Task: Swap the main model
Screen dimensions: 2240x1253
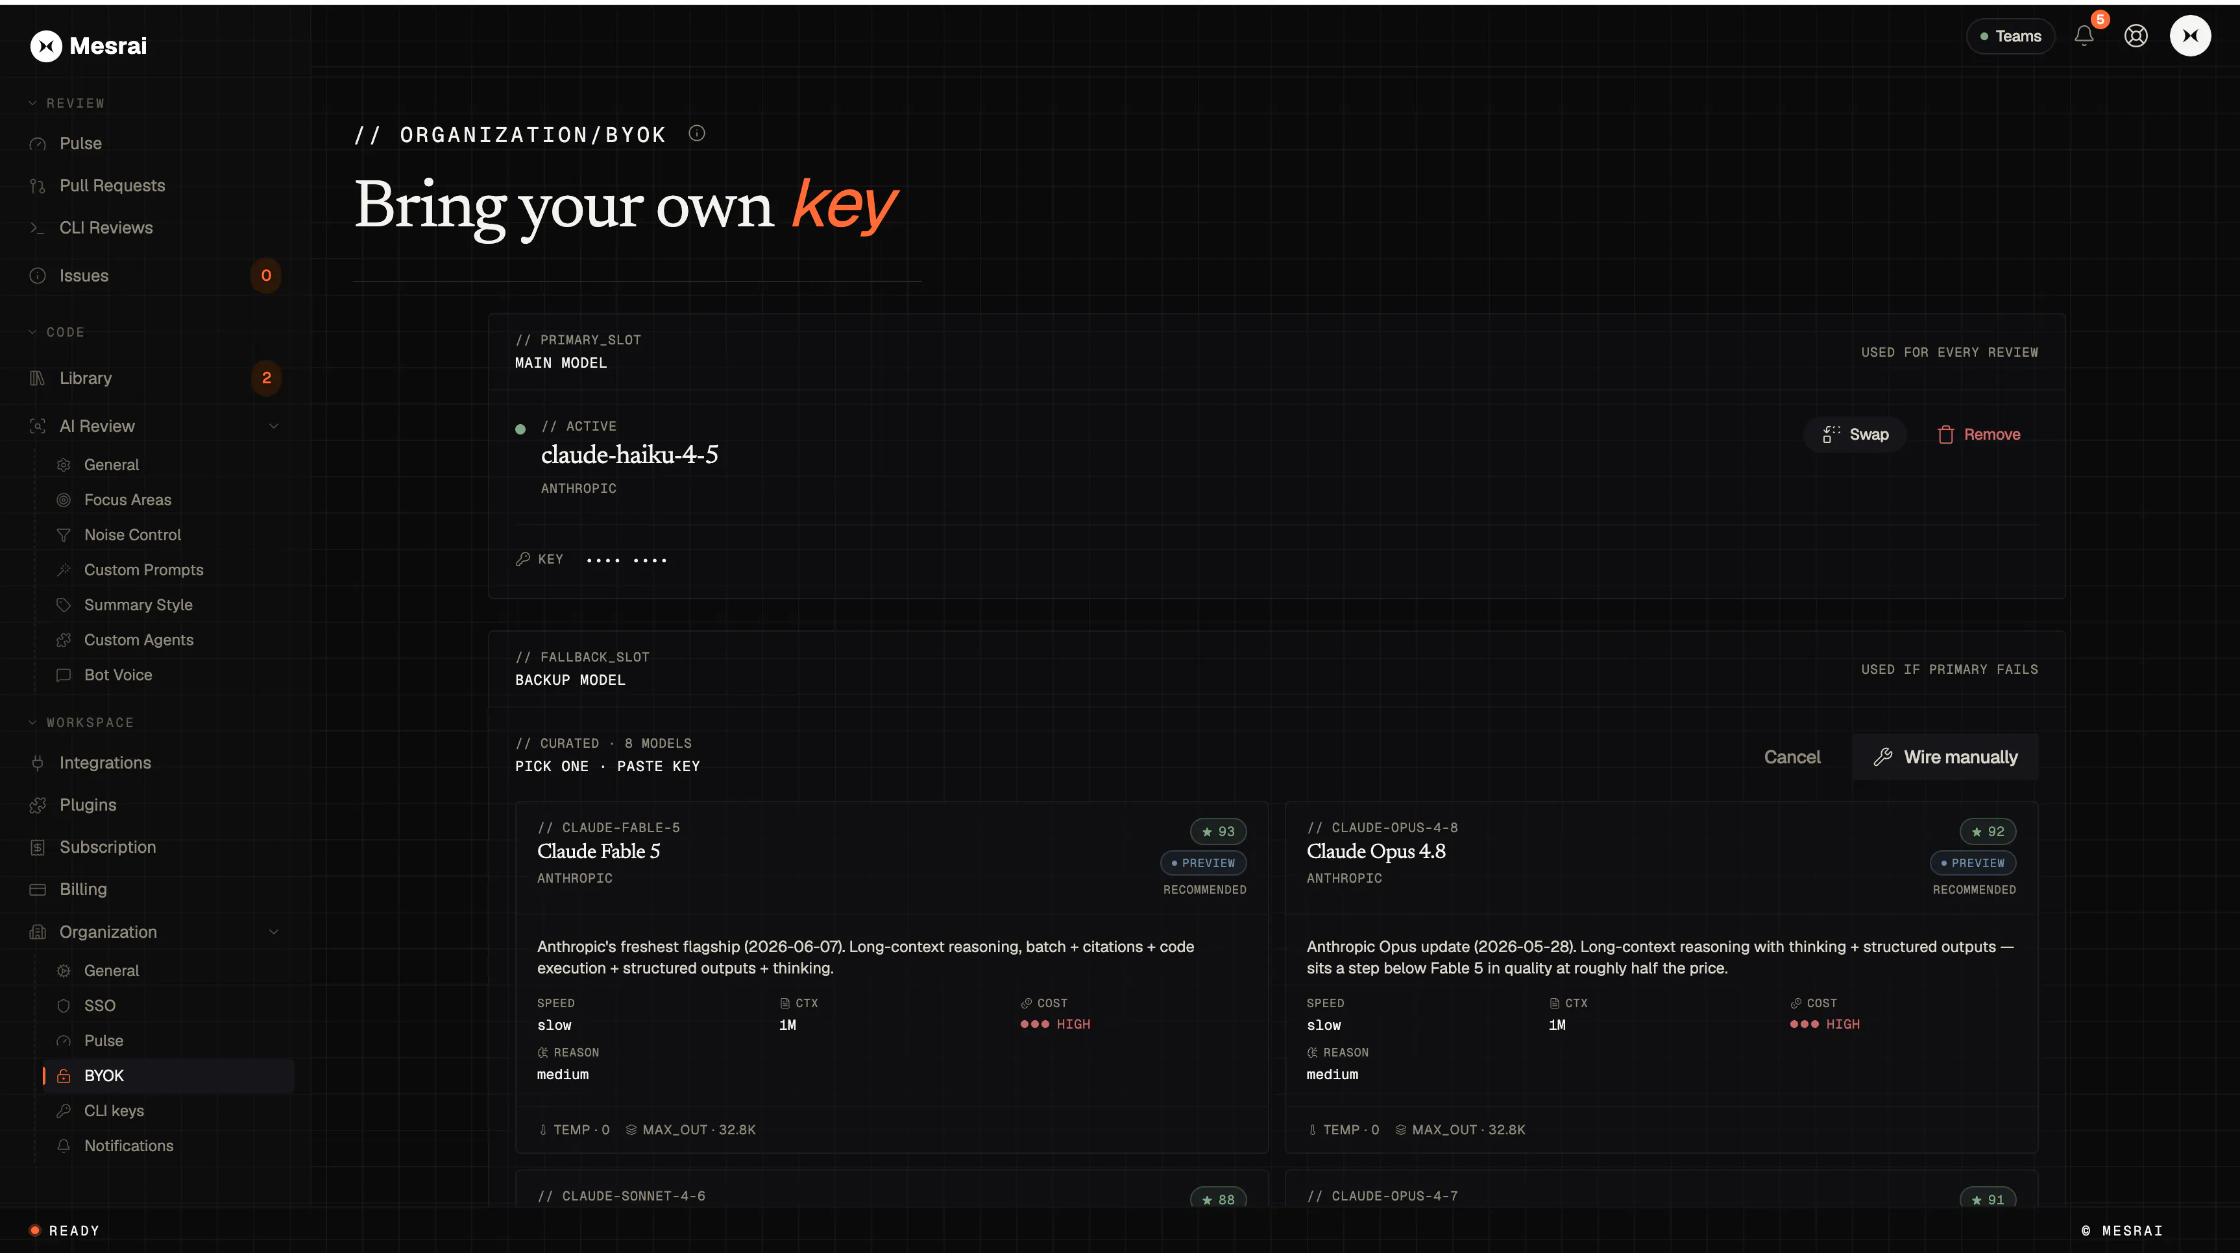Action: (1855, 435)
